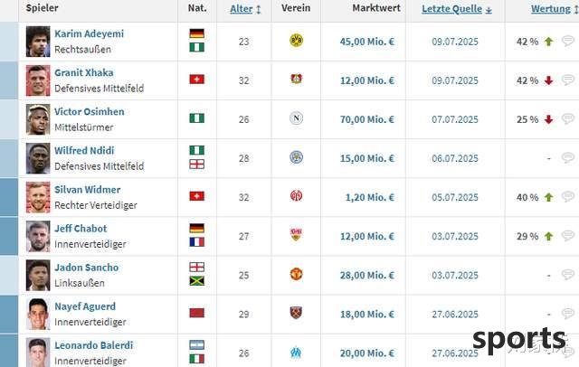Screen dimensions: 579x367
Task: Open West Ham crest for Nayef Aguerd
Action: (x=296, y=313)
